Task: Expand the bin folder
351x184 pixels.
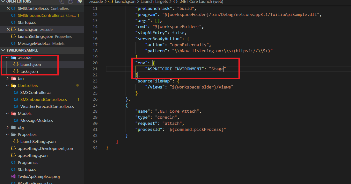Action: (x=7, y=78)
